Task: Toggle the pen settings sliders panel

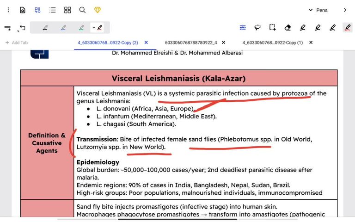Action: click(243, 28)
